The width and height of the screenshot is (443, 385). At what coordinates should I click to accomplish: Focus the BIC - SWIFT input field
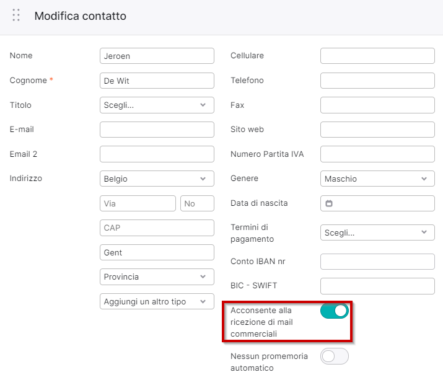[x=377, y=286]
